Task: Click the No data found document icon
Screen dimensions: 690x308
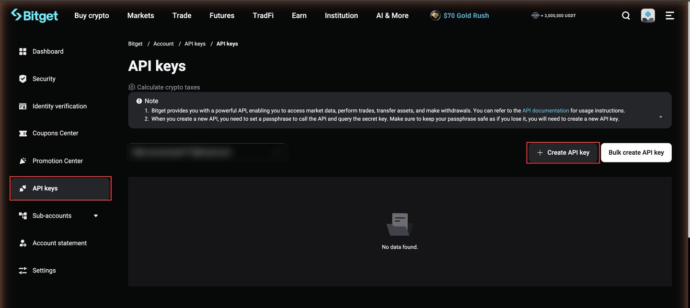Action: (400, 224)
